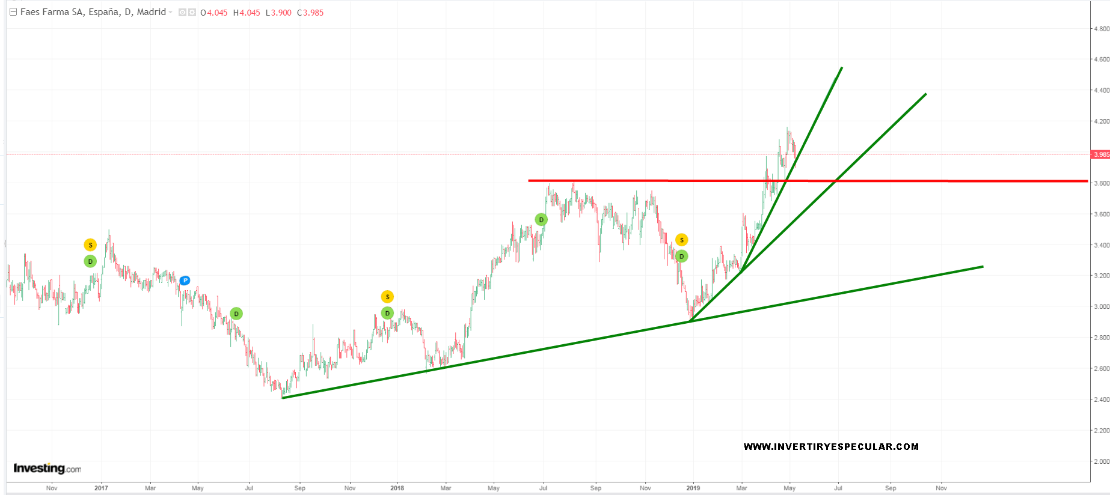Click the WWW.INVERTIRYESPECULAR.COM watermark text
Image resolution: width=1110 pixels, height=495 pixels.
pos(830,446)
